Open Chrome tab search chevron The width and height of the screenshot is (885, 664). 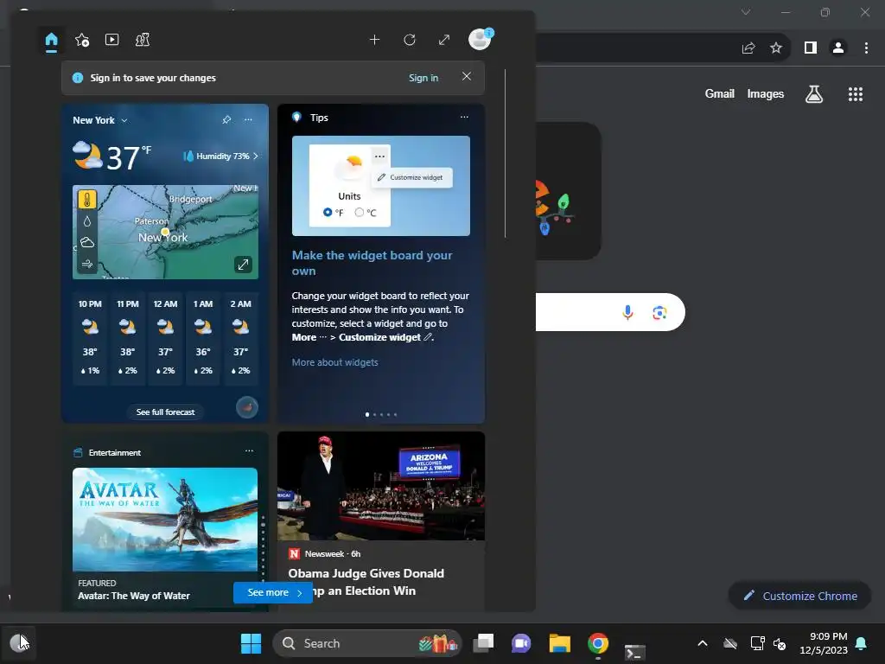[746, 12]
